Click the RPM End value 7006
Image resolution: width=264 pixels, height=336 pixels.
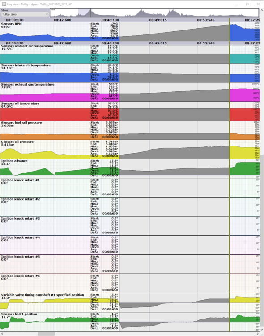pyautogui.click(x=114, y=26)
